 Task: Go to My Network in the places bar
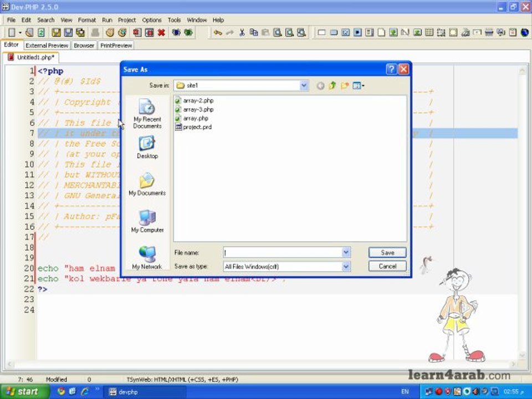[x=147, y=258]
